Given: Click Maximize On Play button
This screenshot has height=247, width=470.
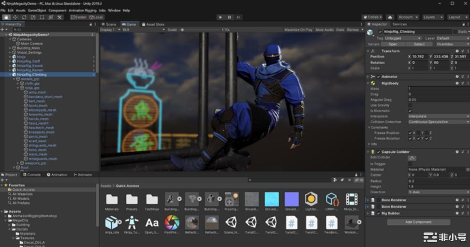Looking at the screenshot, I should 298,30.
